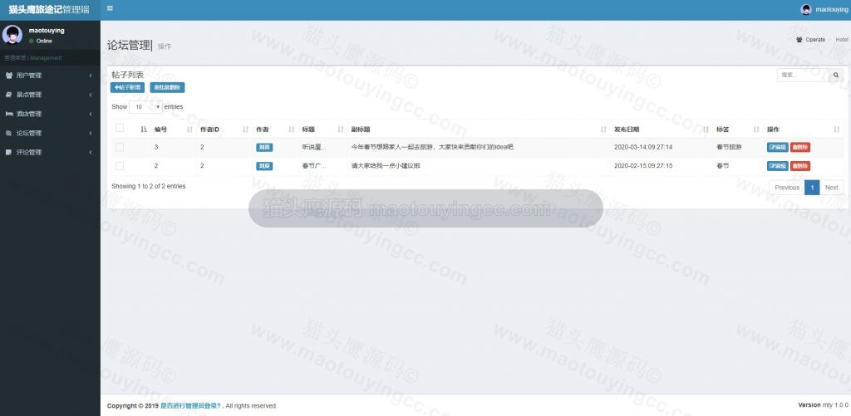
Task: Open the 评论管理 menu item
Action: [50, 153]
